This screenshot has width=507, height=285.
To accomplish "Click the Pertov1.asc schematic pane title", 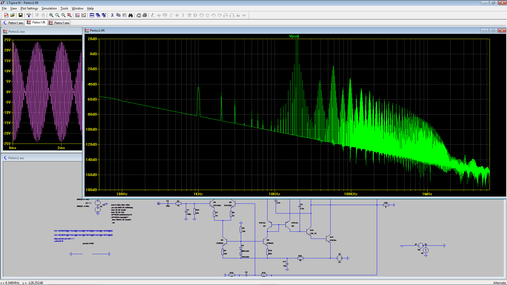I will (x=16, y=158).
